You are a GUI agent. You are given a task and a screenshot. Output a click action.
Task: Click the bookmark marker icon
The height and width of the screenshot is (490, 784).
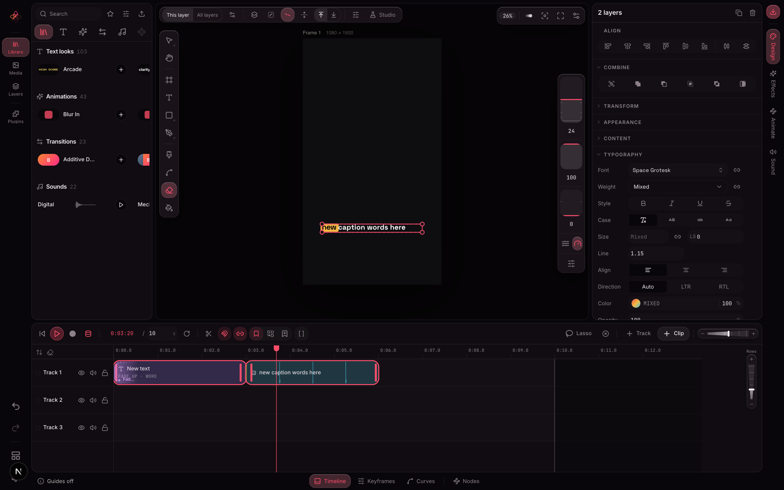tap(256, 334)
